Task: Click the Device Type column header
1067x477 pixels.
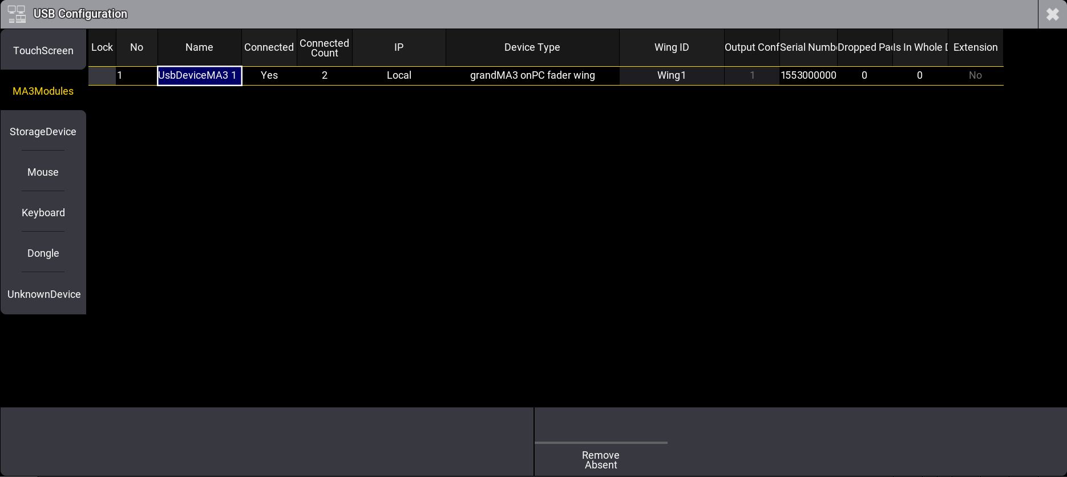Action: click(532, 47)
